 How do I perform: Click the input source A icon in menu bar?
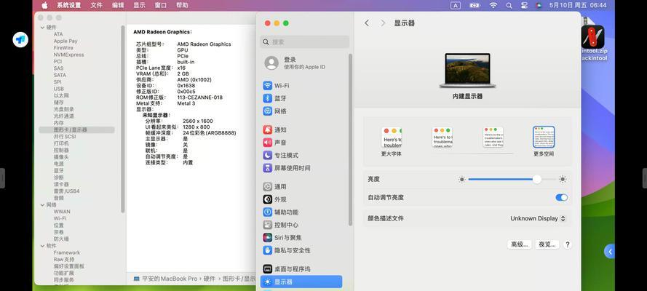click(456, 5)
